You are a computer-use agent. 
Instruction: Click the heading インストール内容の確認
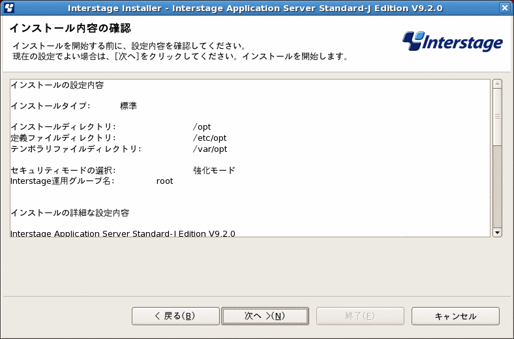[70, 28]
